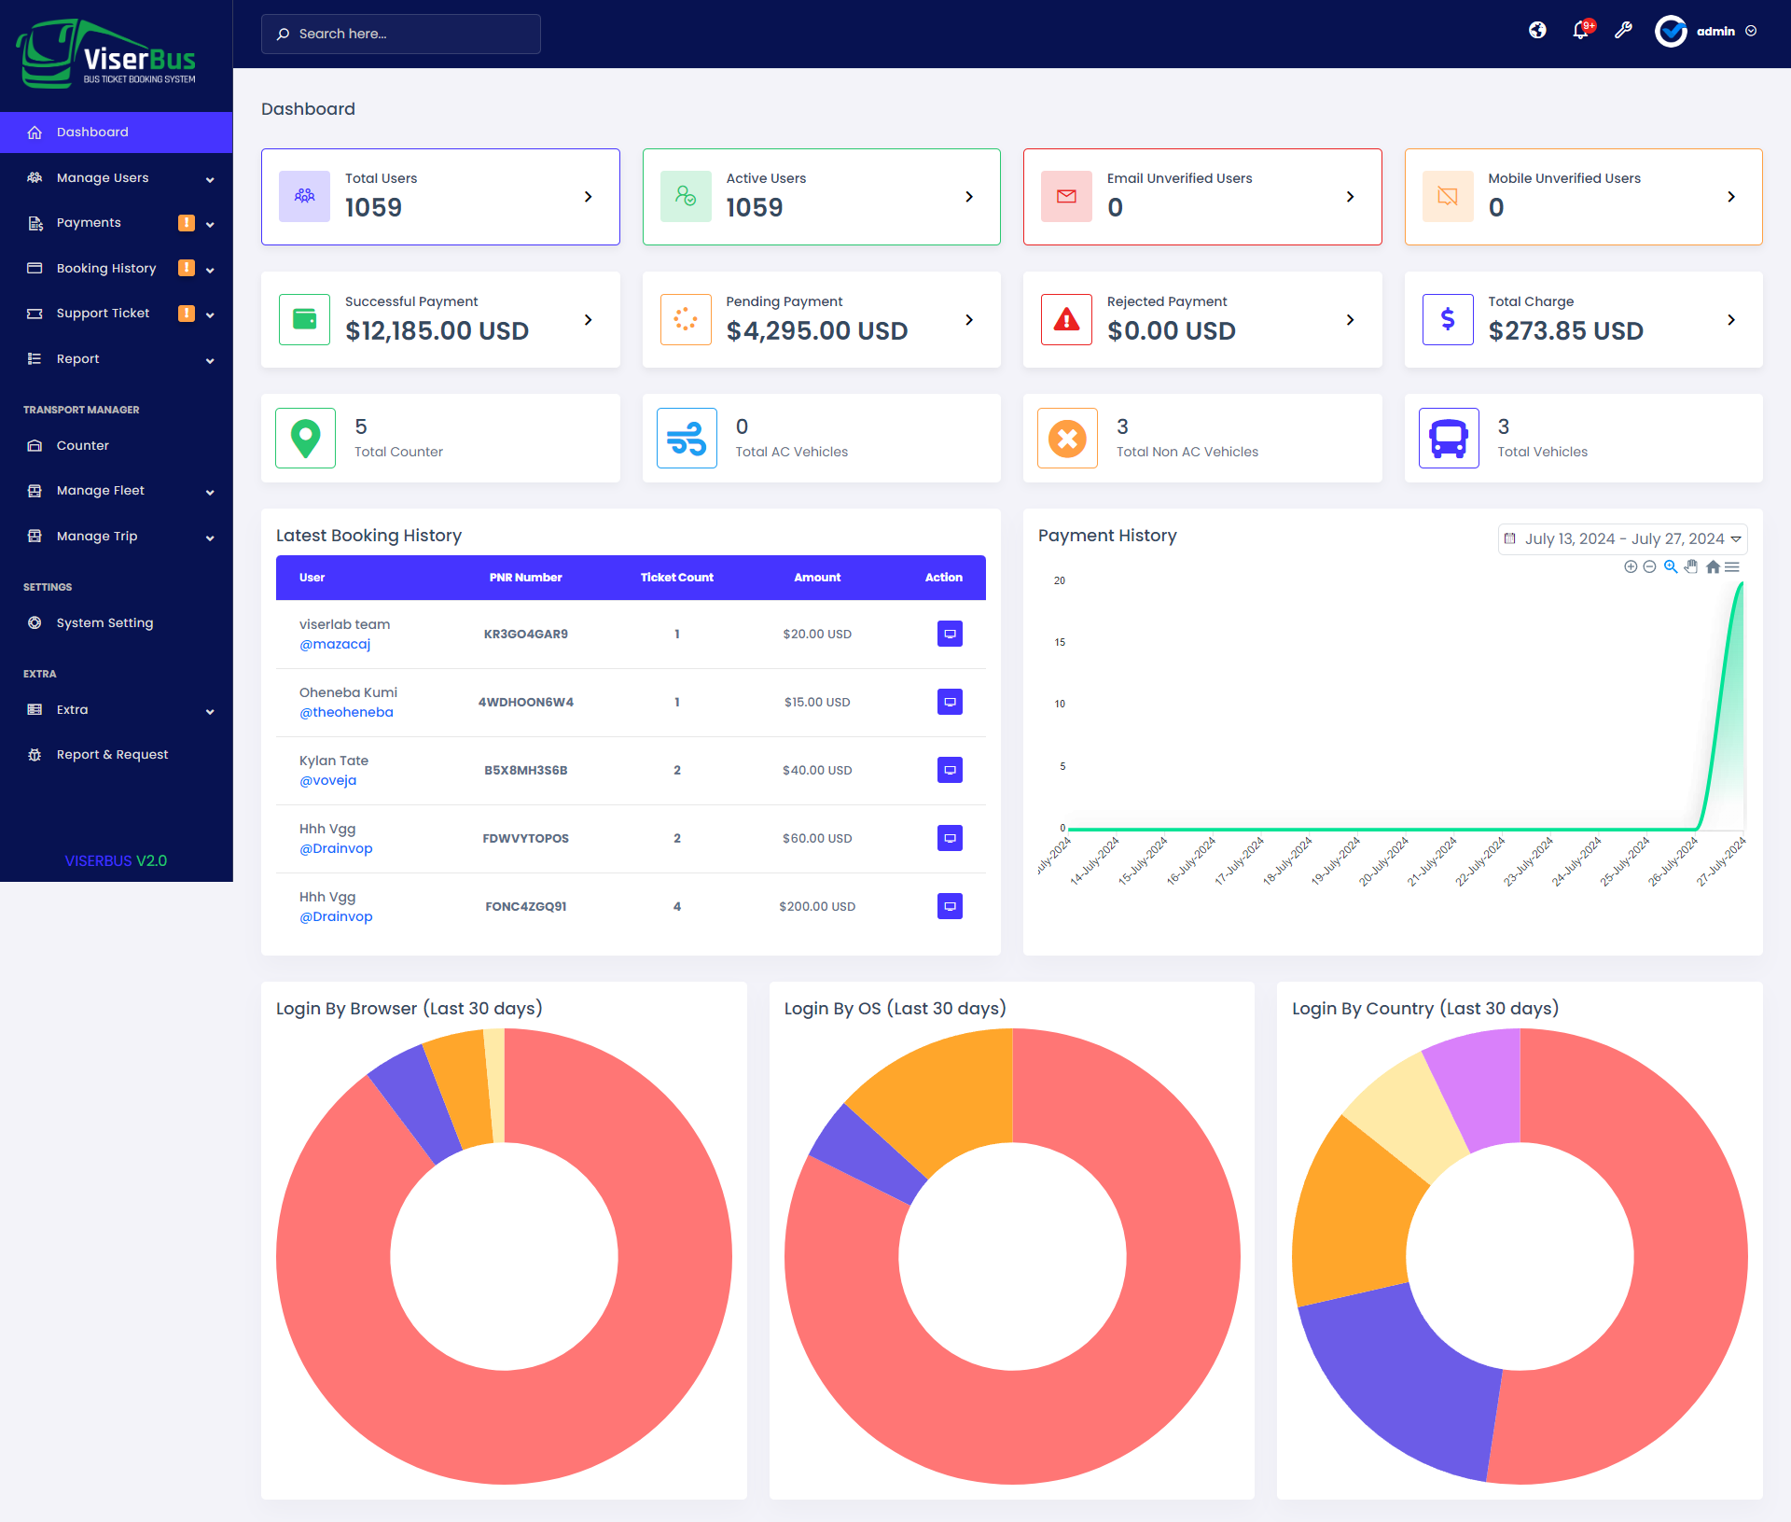Viewport: 1791px width, 1522px height.
Task: Click the reset-home icon on Payment History chart
Action: [x=1713, y=566]
